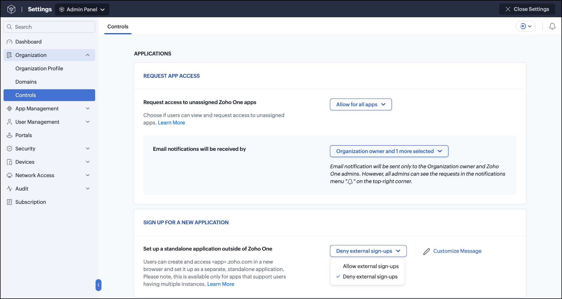Click the Devices icon in sidebar
Viewport: 562px width, 299px height.
(10, 162)
